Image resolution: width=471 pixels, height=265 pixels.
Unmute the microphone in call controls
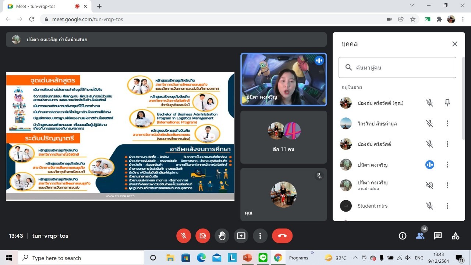(184, 236)
